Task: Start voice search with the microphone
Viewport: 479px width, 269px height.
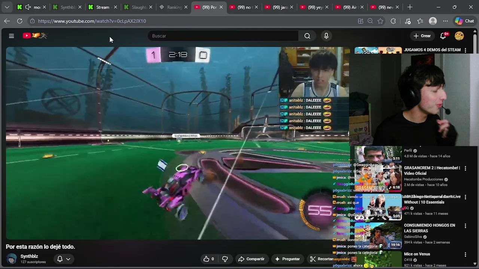Action: coord(326,36)
